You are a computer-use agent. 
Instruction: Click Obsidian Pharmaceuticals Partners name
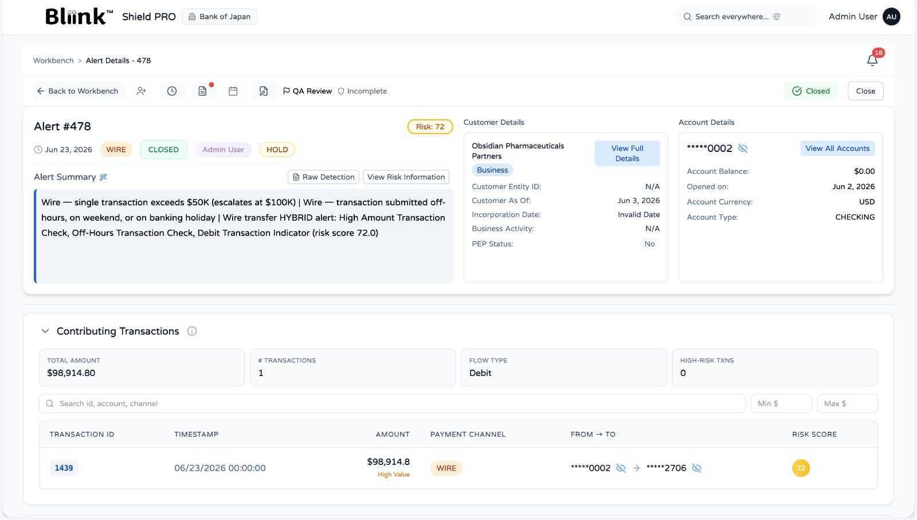coord(518,151)
